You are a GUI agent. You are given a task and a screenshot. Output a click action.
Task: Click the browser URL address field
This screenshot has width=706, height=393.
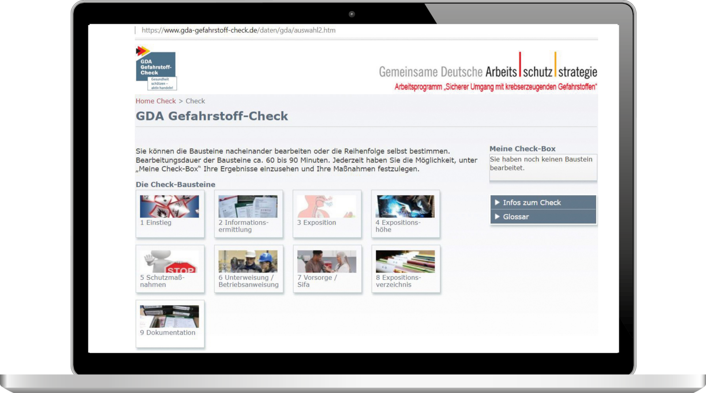[238, 30]
